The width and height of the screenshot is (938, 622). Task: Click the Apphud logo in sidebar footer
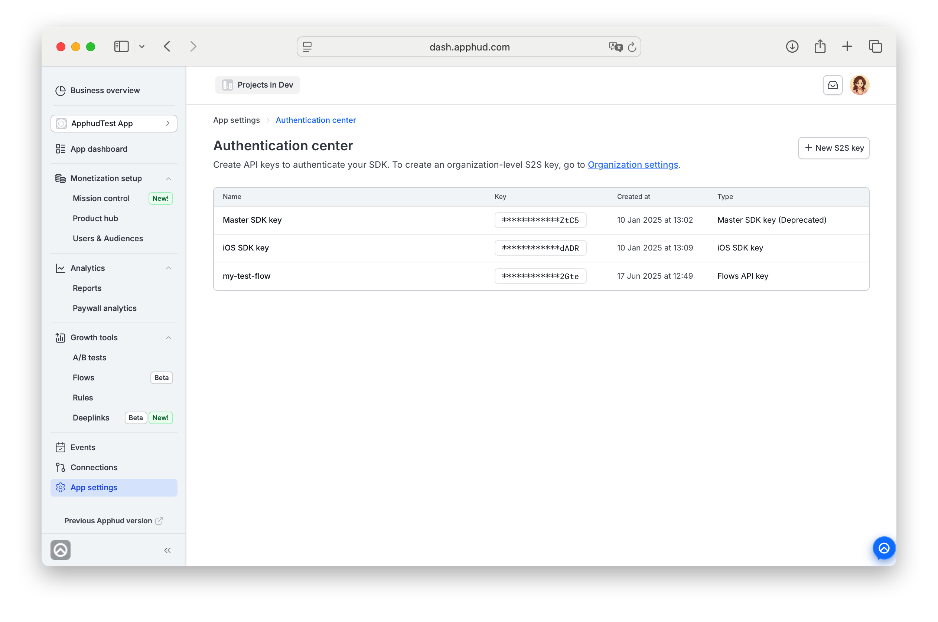(x=60, y=550)
